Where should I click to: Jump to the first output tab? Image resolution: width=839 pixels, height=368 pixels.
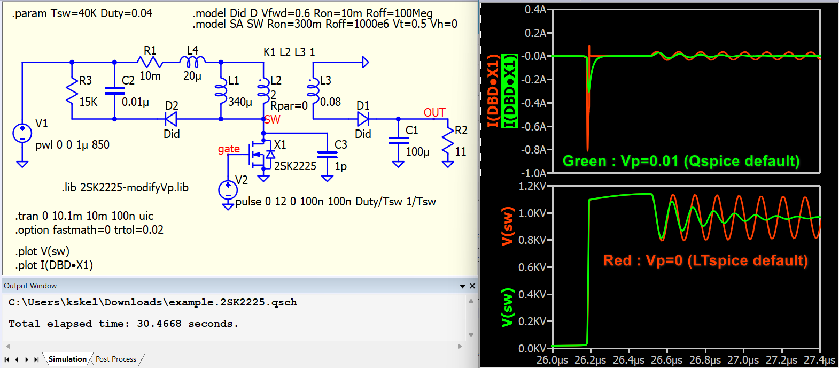tap(7, 359)
